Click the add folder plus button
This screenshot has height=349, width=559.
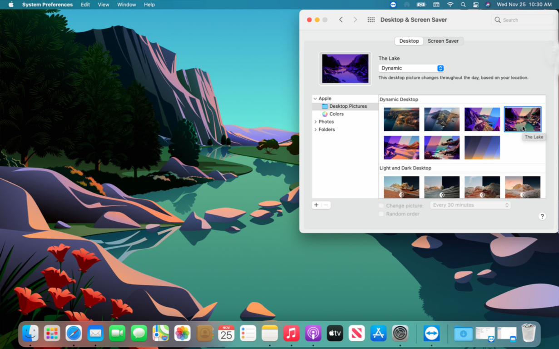click(x=317, y=205)
